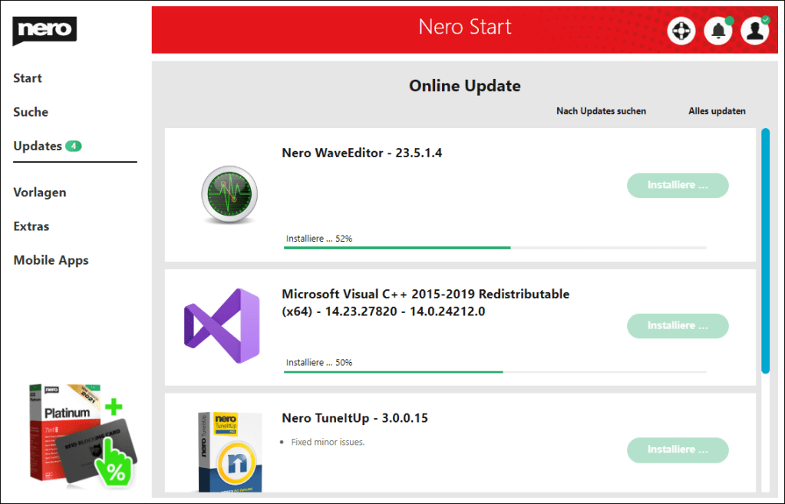Viewport: 785px width, 504px height.
Task: Click the Microsoft Visual C++ logo icon
Action: pos(222,326)
